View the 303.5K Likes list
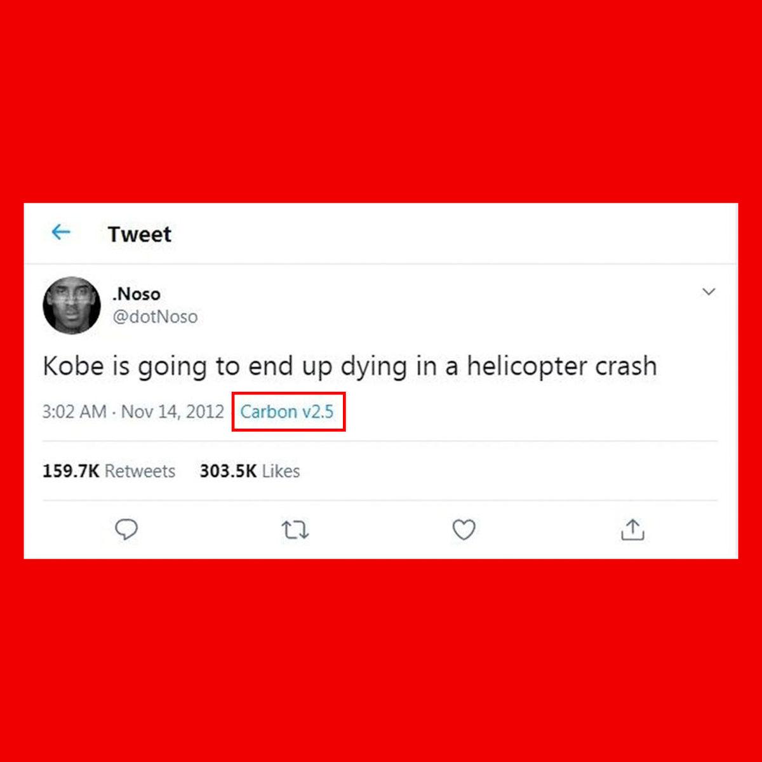 coord(250,471)
